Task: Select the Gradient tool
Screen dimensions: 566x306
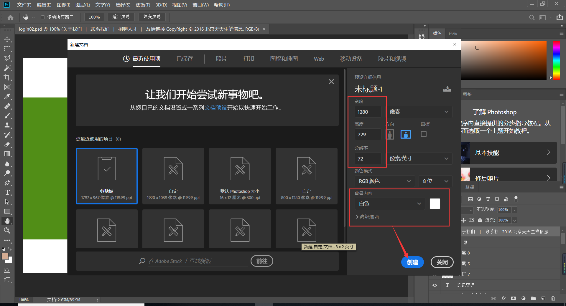Action: click(7, 154)
